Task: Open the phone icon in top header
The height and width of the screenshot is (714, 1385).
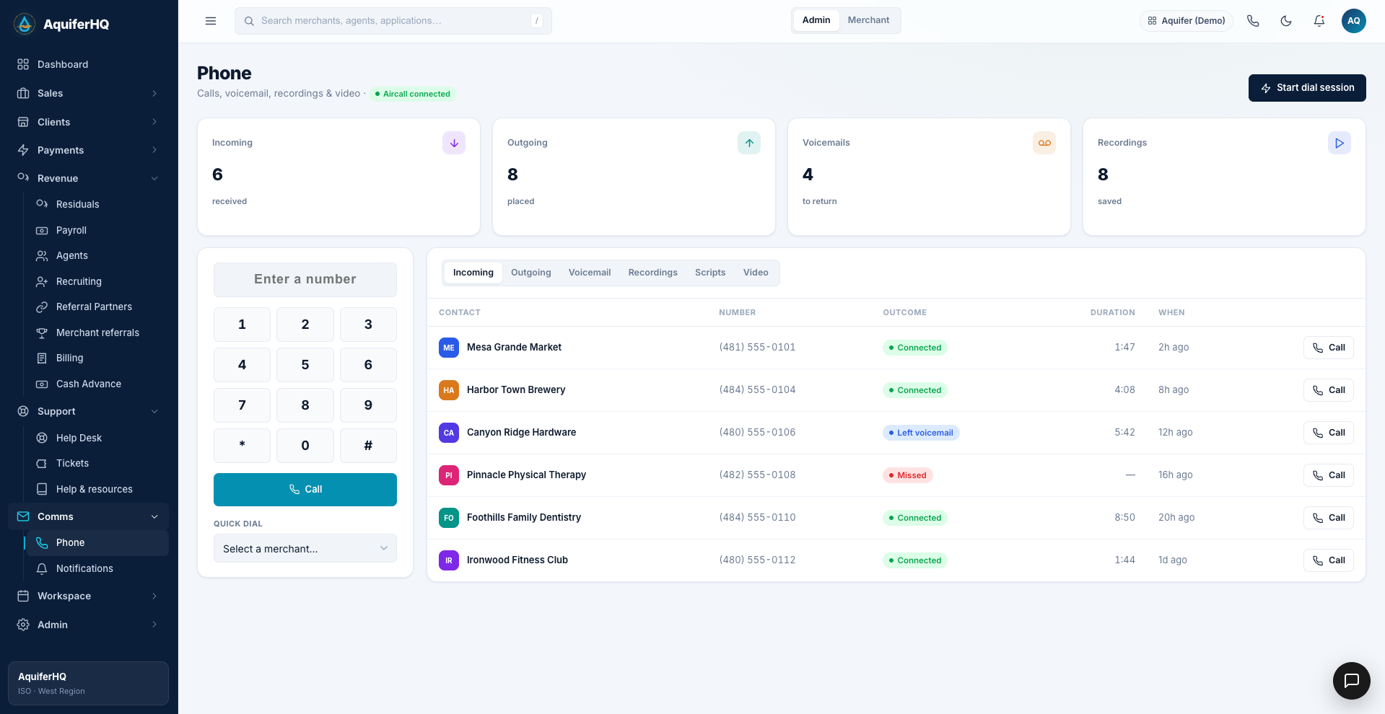Action: [x=1253, y=21]
